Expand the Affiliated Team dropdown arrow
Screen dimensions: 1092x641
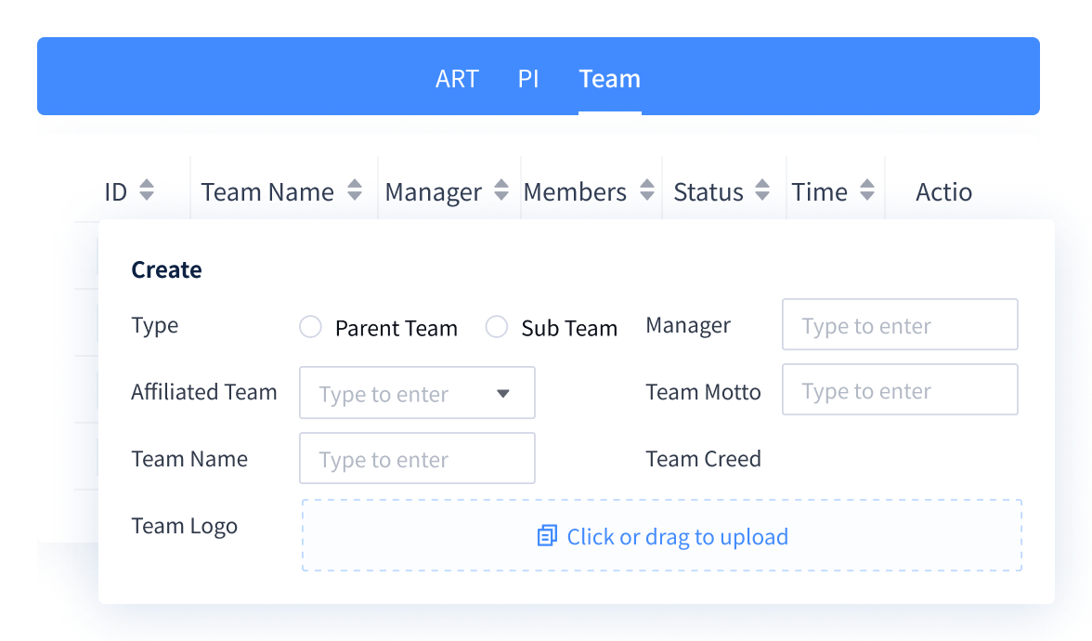pyautogui.click(x=503, y=393)
